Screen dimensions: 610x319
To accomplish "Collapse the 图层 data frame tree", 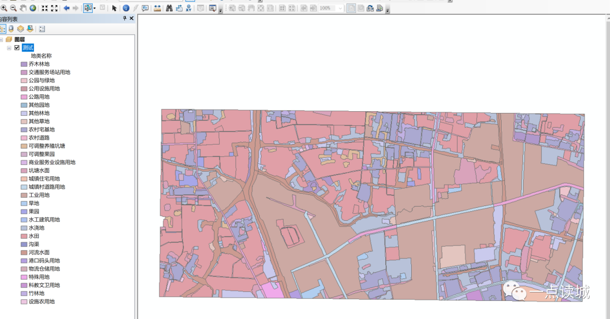I will click(x=2, y=40).
